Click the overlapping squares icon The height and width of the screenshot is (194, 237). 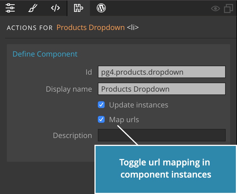tap(229, 8)
